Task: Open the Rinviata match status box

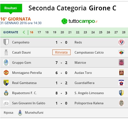Action: pos(61,52)
